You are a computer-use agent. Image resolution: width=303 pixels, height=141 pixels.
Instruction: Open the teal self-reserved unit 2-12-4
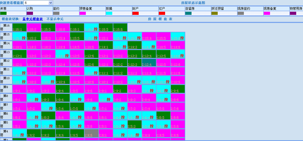147,64
